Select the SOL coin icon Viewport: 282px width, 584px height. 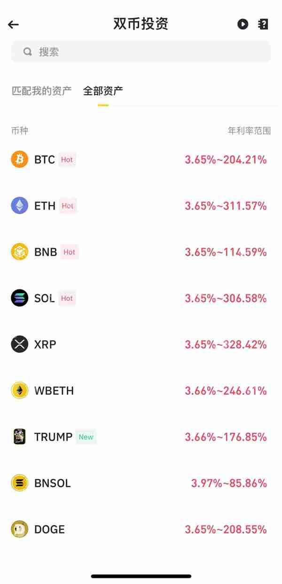pyautogui.click(x=19, y=298)
